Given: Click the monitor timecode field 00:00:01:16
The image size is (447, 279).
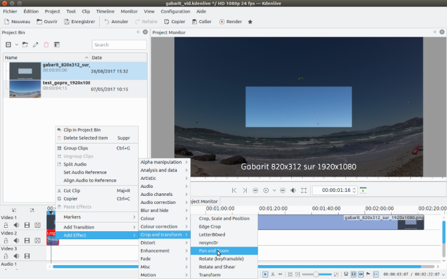Looking at the screenshot, I should [335, 190].
